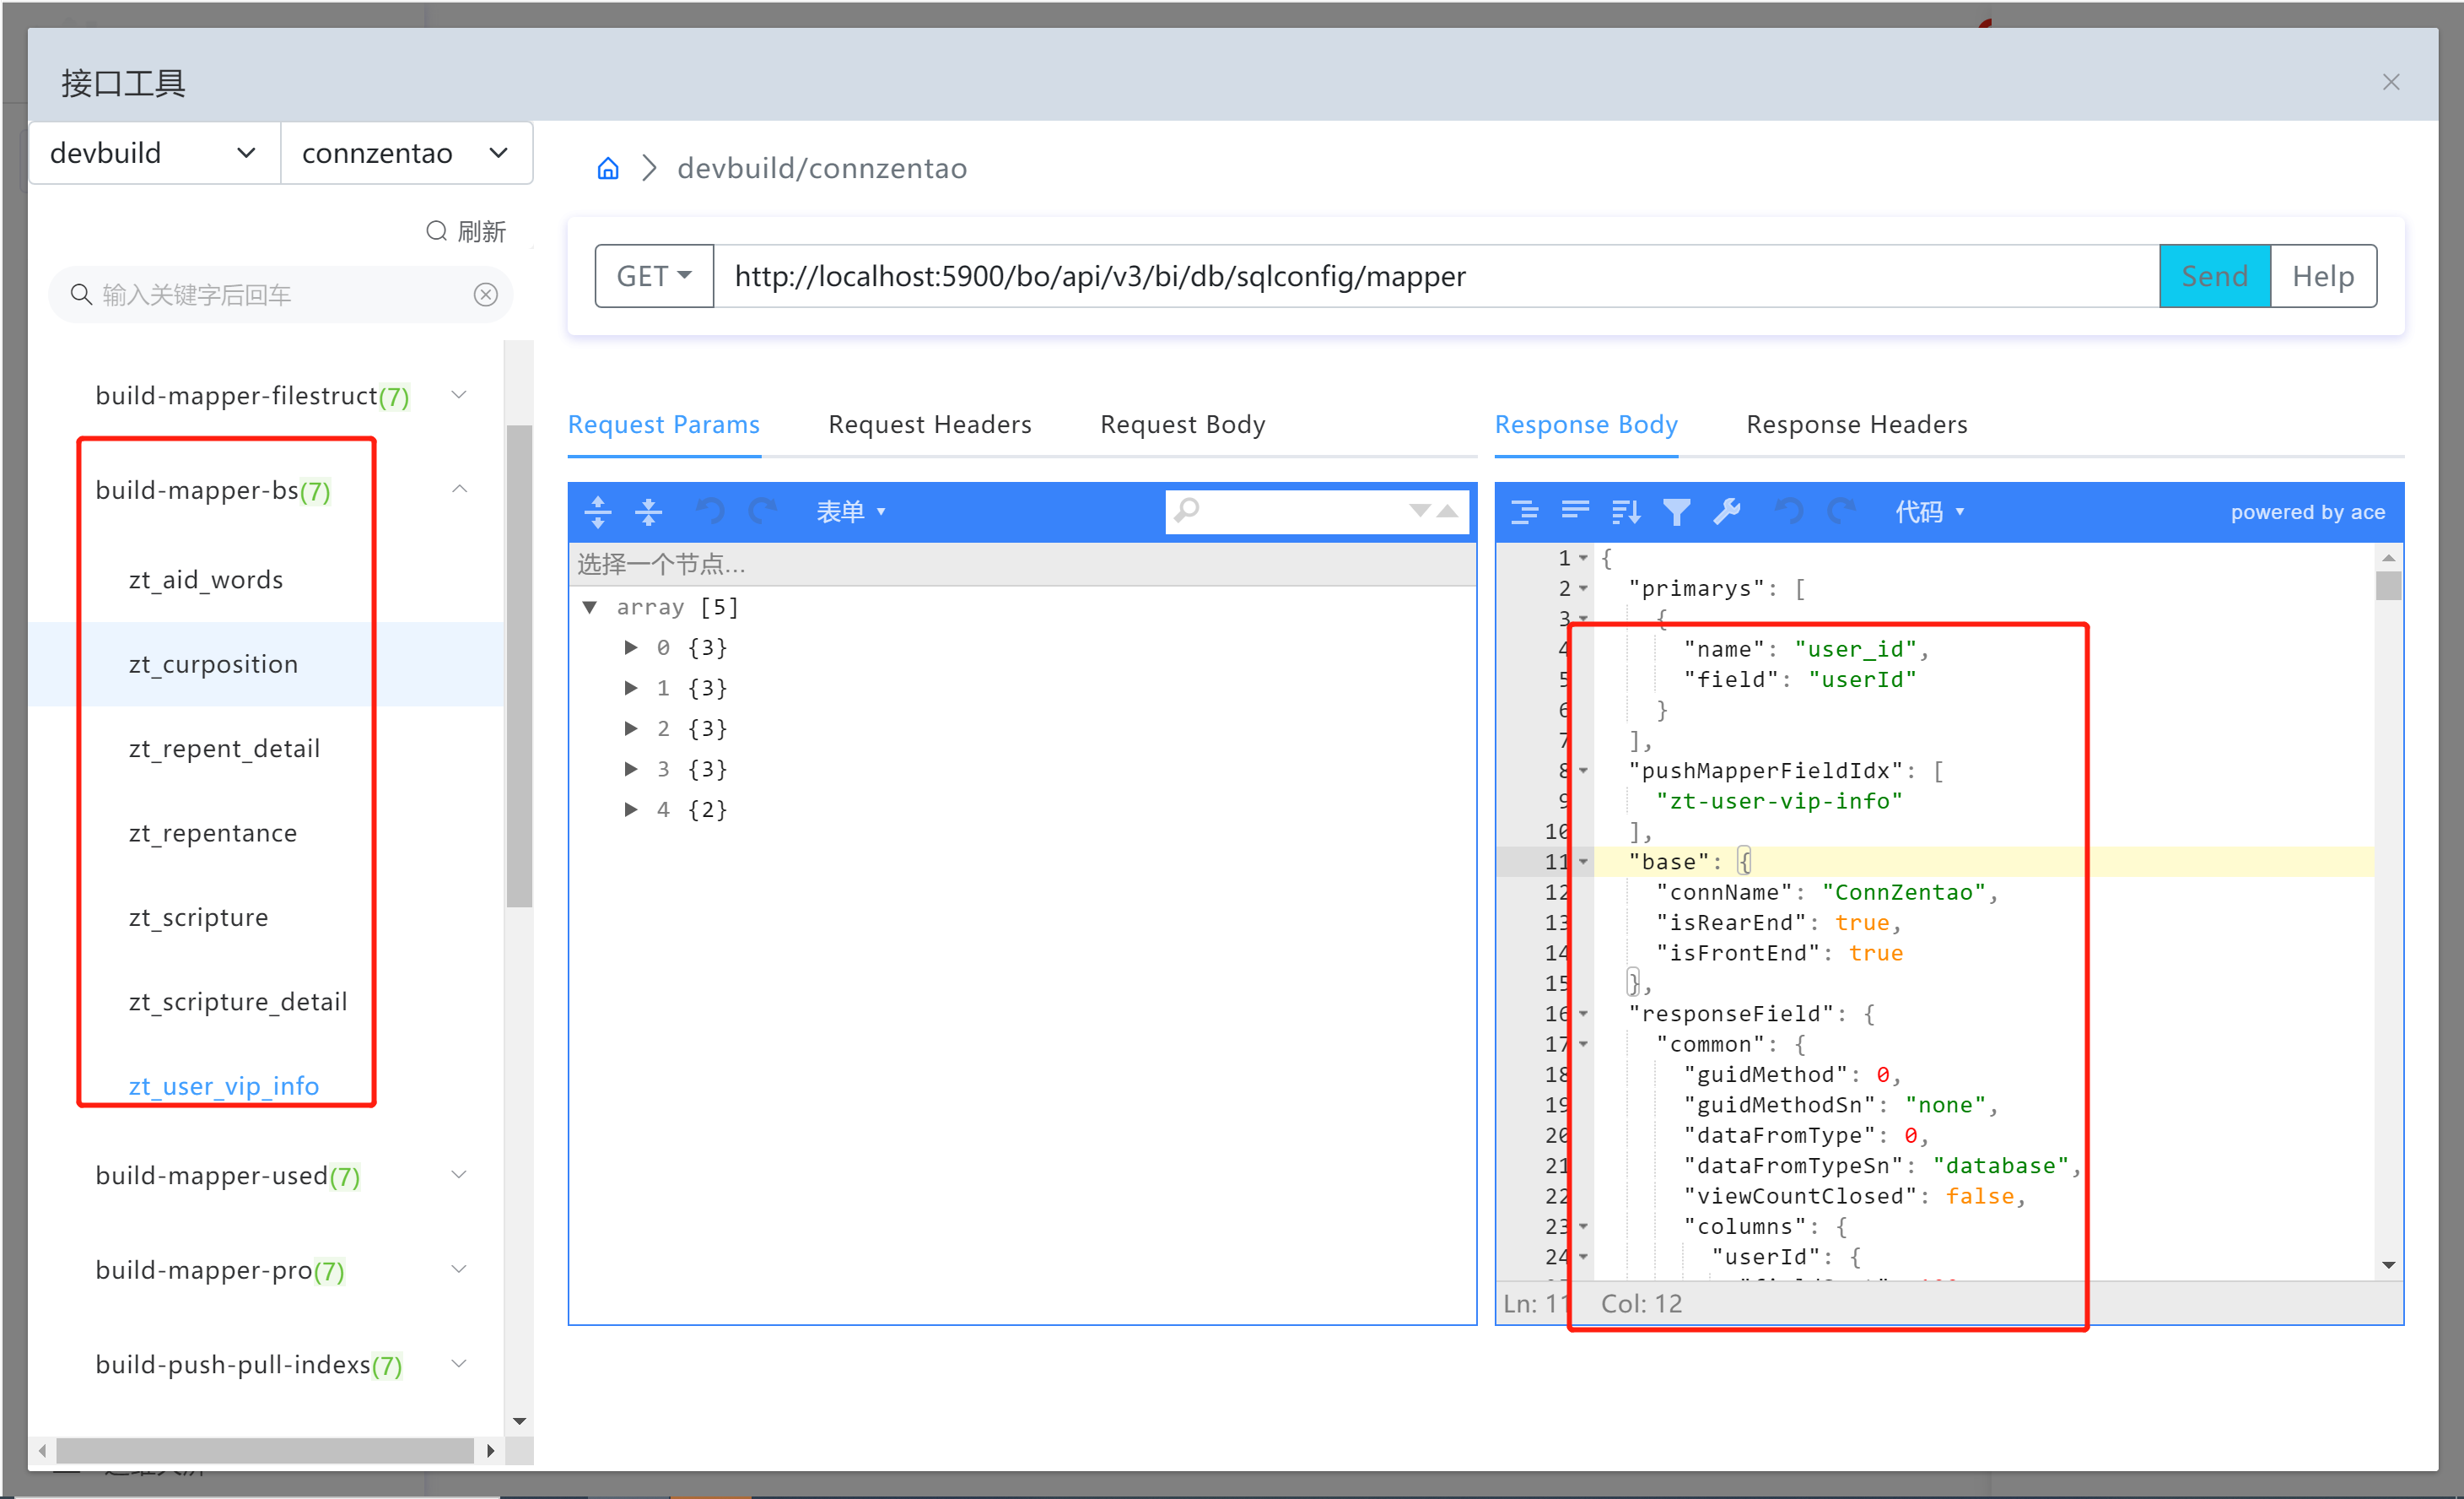Click the devbuild/connzentao breadcrumb text
Image resolution: width=2464 pixels, height=1499 pixels.
point(822,168)
